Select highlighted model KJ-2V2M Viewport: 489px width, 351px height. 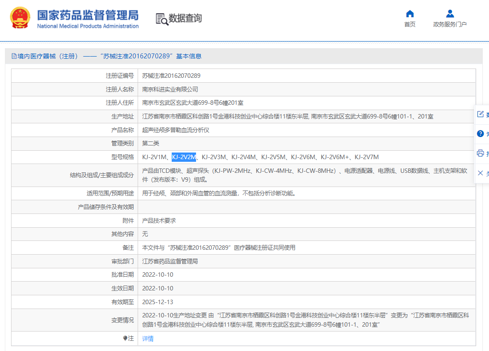[x=184, y=157]
